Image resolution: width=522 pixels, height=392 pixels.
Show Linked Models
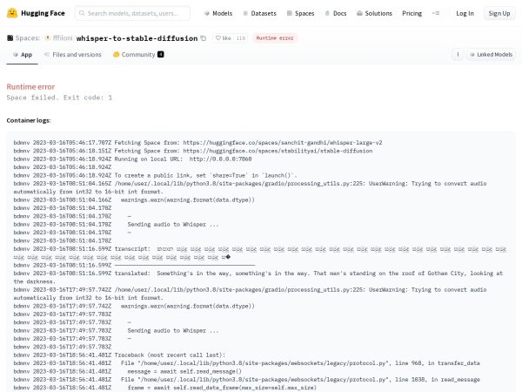492,54
